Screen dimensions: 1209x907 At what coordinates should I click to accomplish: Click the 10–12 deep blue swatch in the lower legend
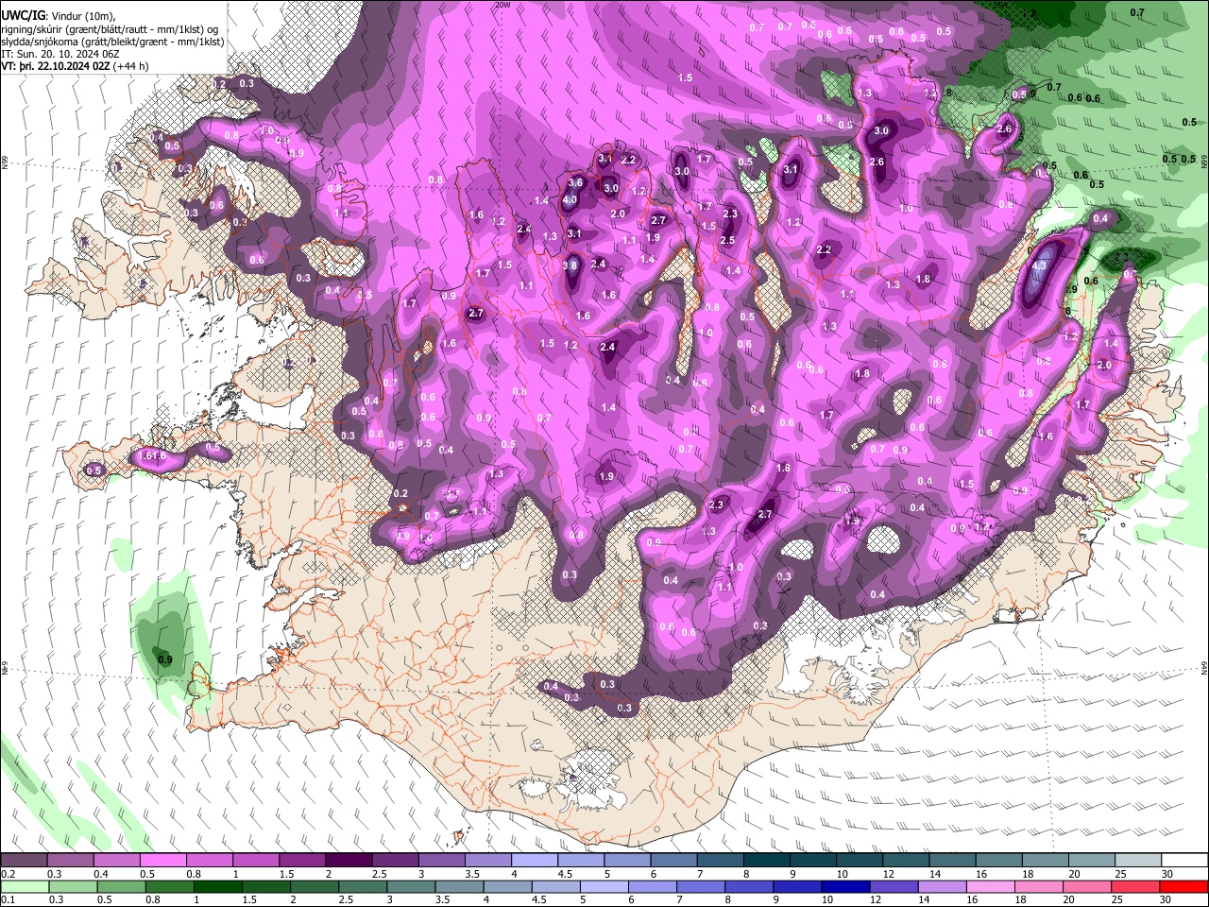tap(845, 886)
